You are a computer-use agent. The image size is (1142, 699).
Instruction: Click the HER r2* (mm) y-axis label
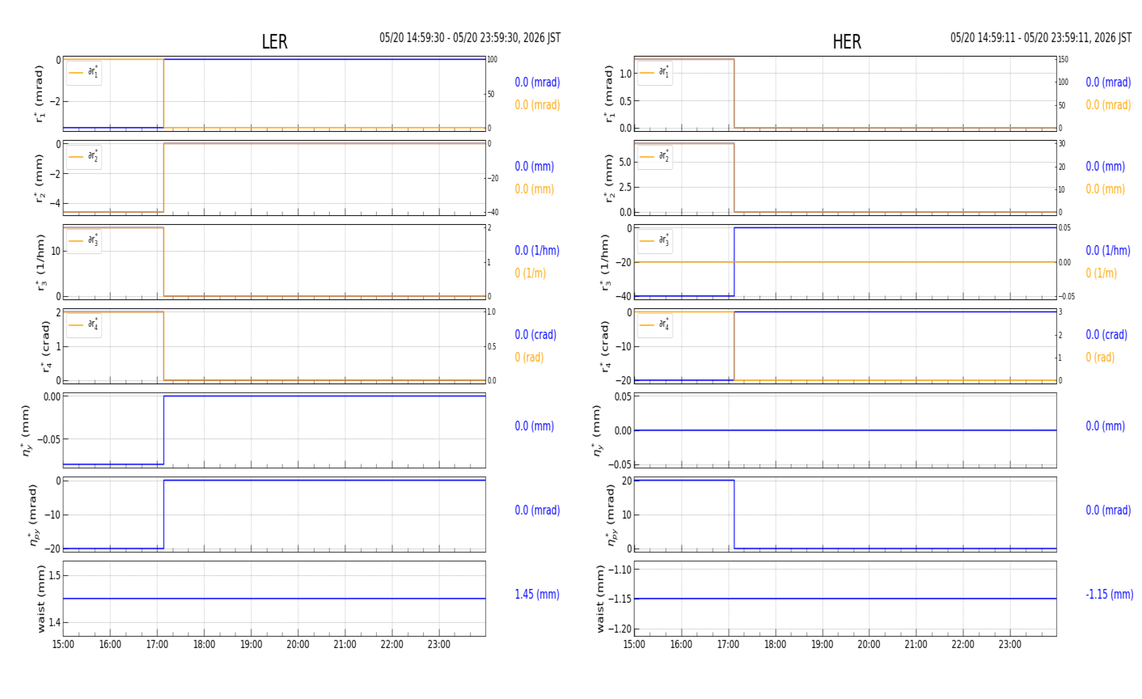[610, 178]
